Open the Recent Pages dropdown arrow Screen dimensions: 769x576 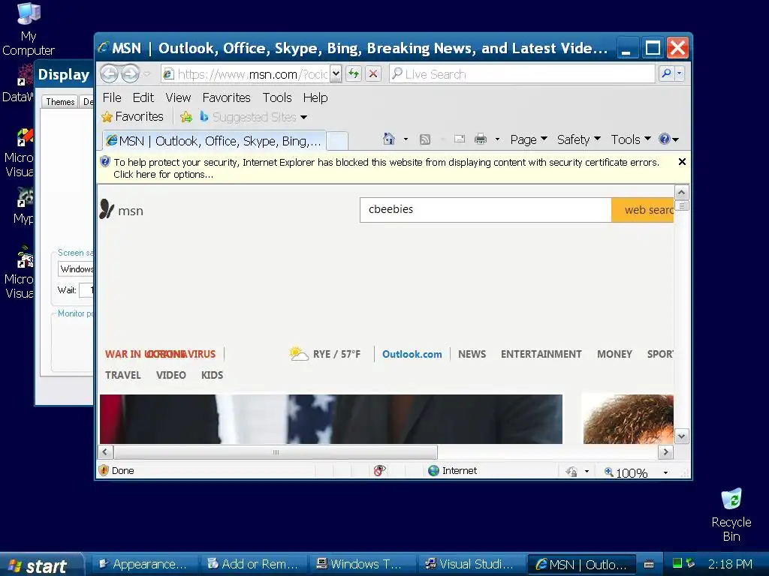pos(146,74)
